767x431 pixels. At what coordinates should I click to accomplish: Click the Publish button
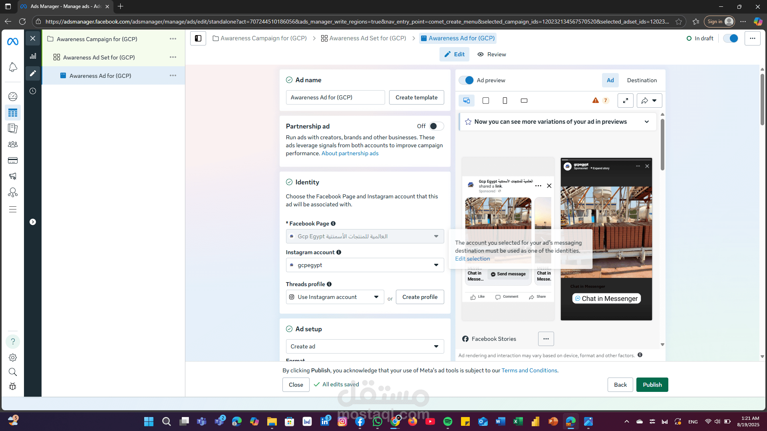[x=652, y=385]
